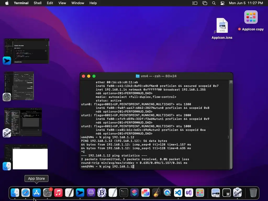Click the Terminal window title vm4 — -zsh

159,76
